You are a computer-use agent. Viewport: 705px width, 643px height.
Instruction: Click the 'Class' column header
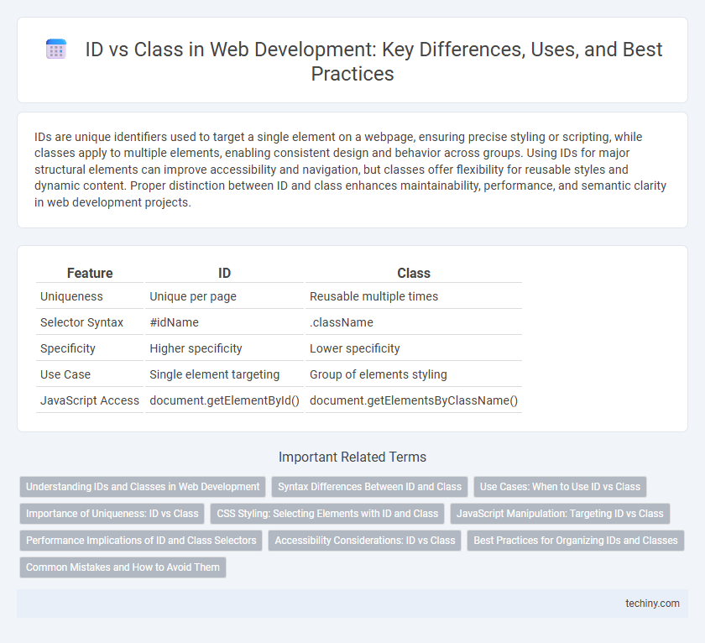[x=414, y=273]
